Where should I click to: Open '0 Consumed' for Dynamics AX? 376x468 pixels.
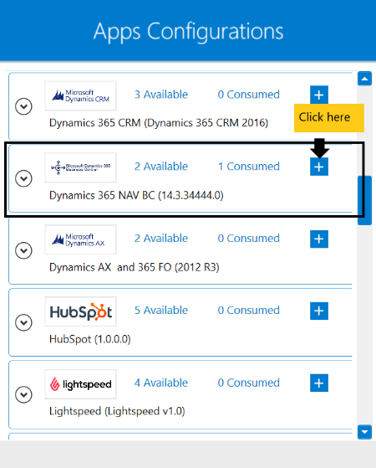(x=249, y=239)
